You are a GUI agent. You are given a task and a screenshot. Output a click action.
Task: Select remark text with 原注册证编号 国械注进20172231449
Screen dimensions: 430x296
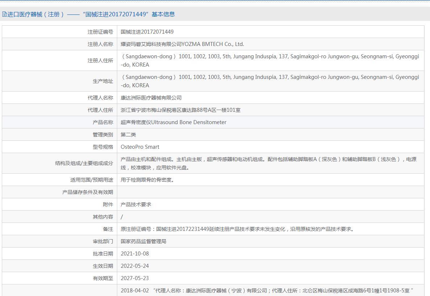coord(237,229)
